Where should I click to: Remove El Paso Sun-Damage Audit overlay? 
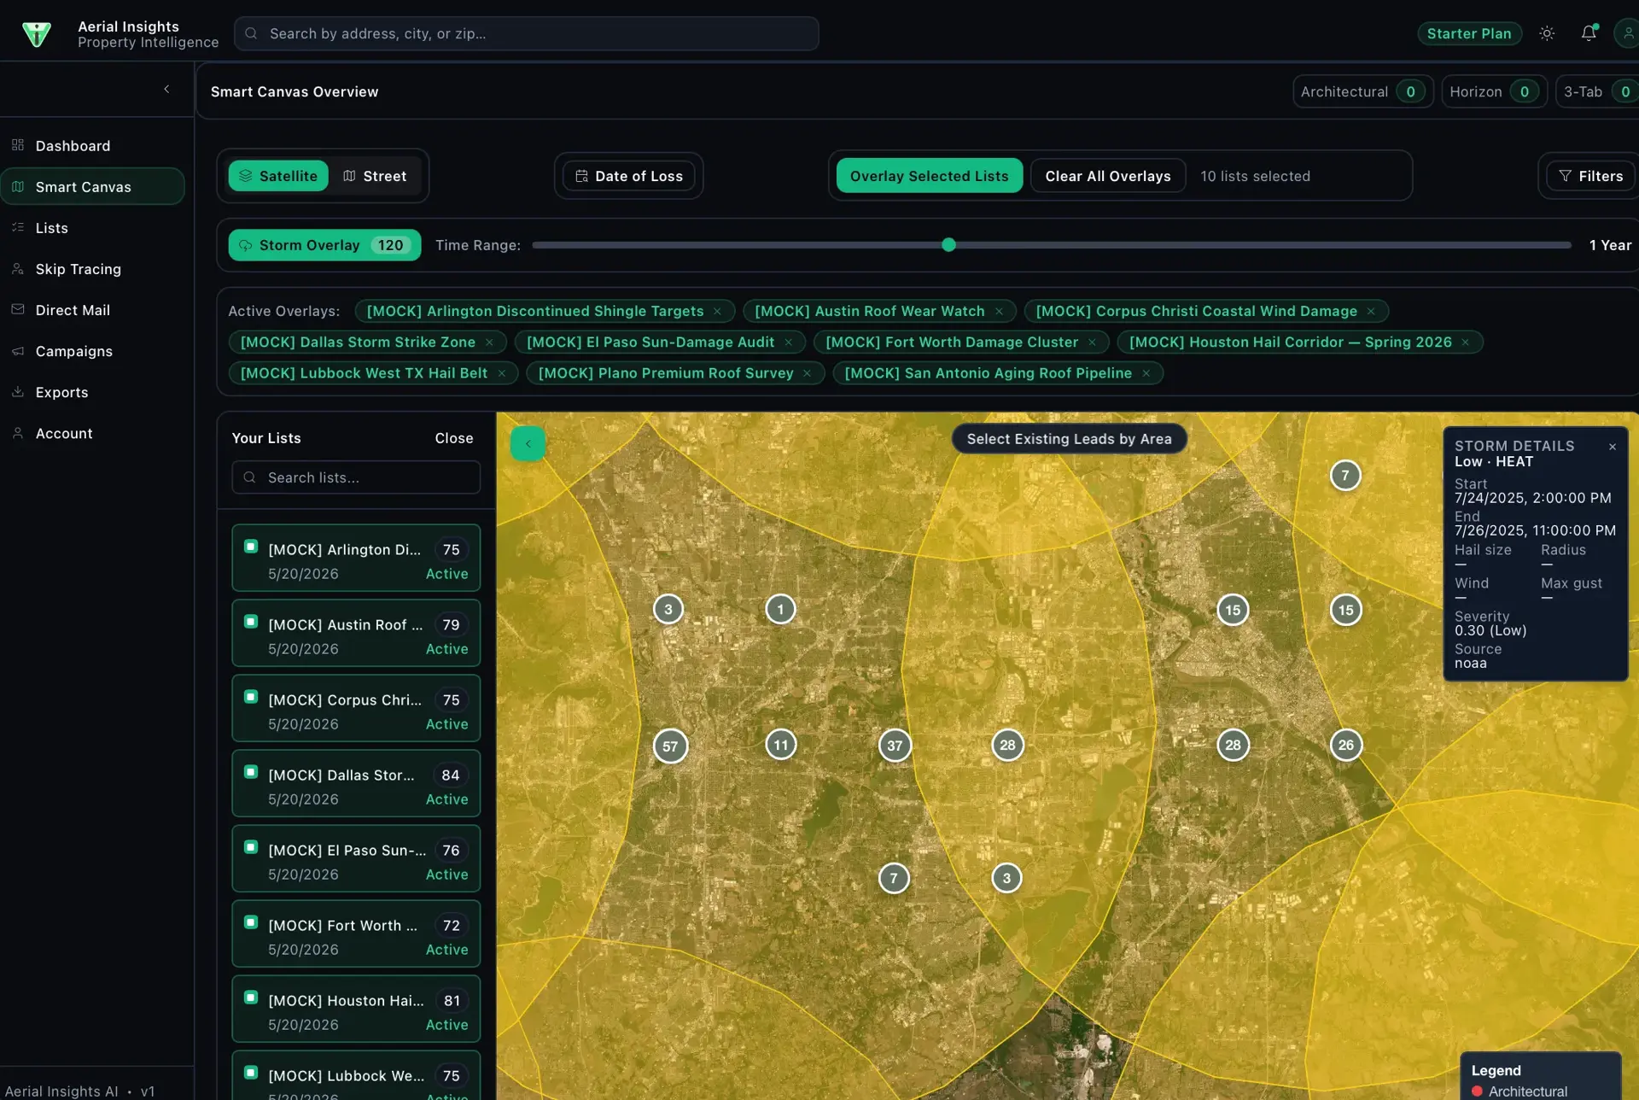click(x=788, y=342)
